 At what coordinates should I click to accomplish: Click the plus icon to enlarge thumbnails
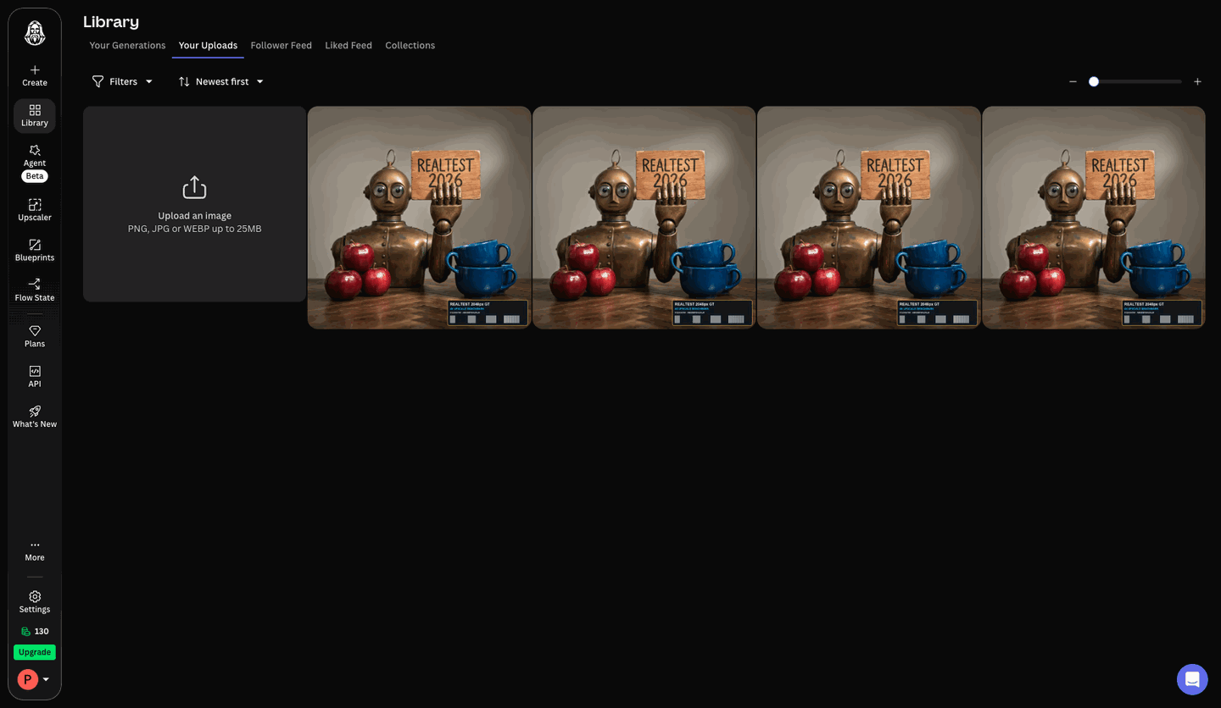1197,81
